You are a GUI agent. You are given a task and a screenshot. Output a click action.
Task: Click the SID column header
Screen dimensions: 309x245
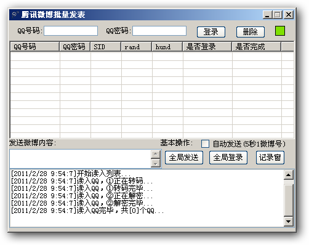[x=106, y=47]
